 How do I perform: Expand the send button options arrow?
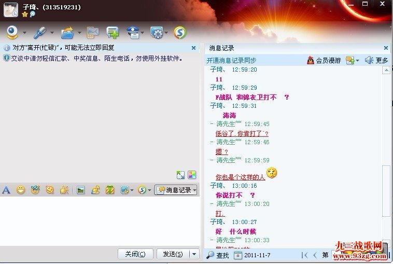(x=194, y=254)
